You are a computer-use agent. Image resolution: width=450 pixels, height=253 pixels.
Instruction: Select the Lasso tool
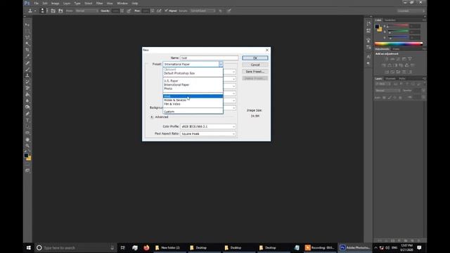(27, 37)
